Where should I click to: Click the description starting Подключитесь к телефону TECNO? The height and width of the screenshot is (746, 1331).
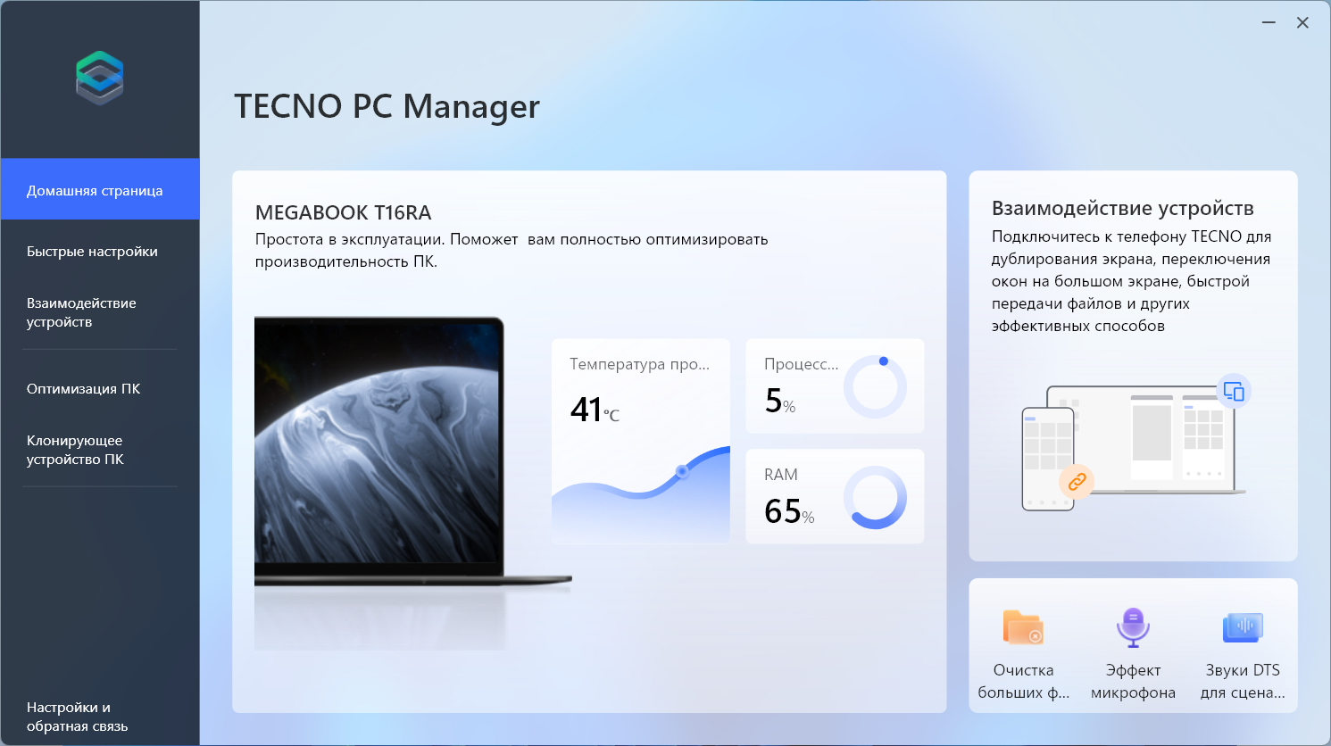[1131, 281]
